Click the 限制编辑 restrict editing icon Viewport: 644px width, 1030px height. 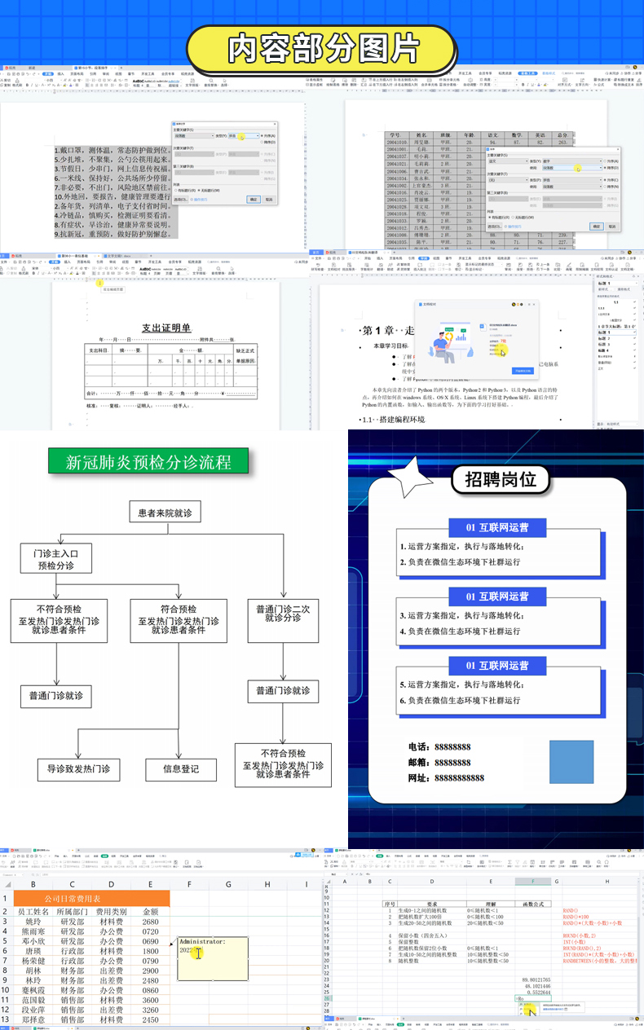(x=582, y=266)
